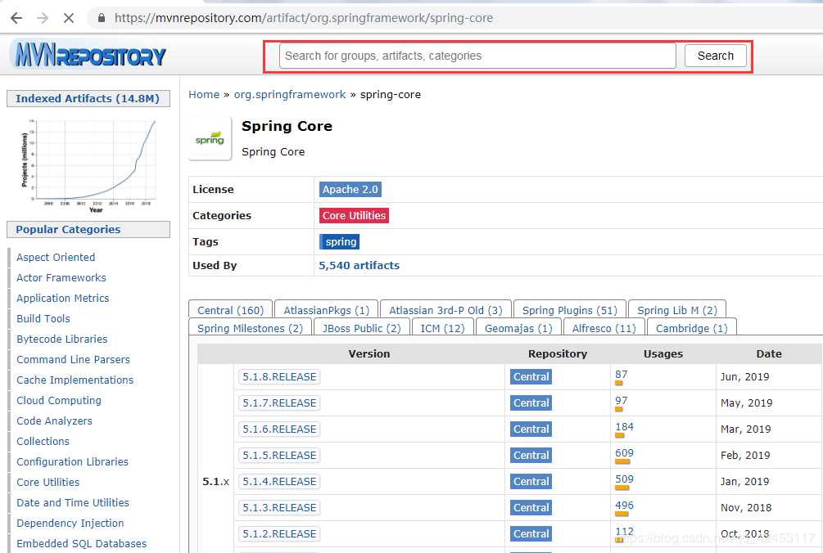
Task: Click the spring tag badge
Action: (x=340, y=241)
